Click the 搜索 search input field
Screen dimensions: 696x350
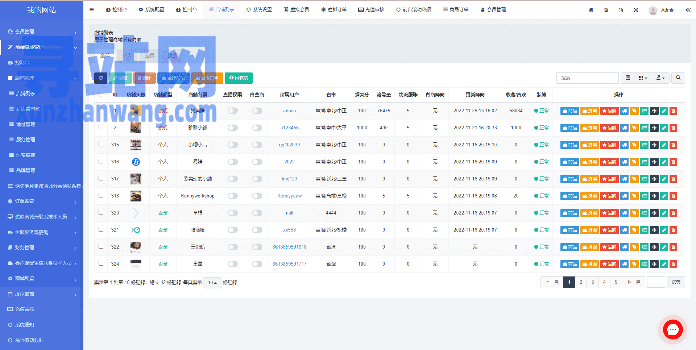587,78
